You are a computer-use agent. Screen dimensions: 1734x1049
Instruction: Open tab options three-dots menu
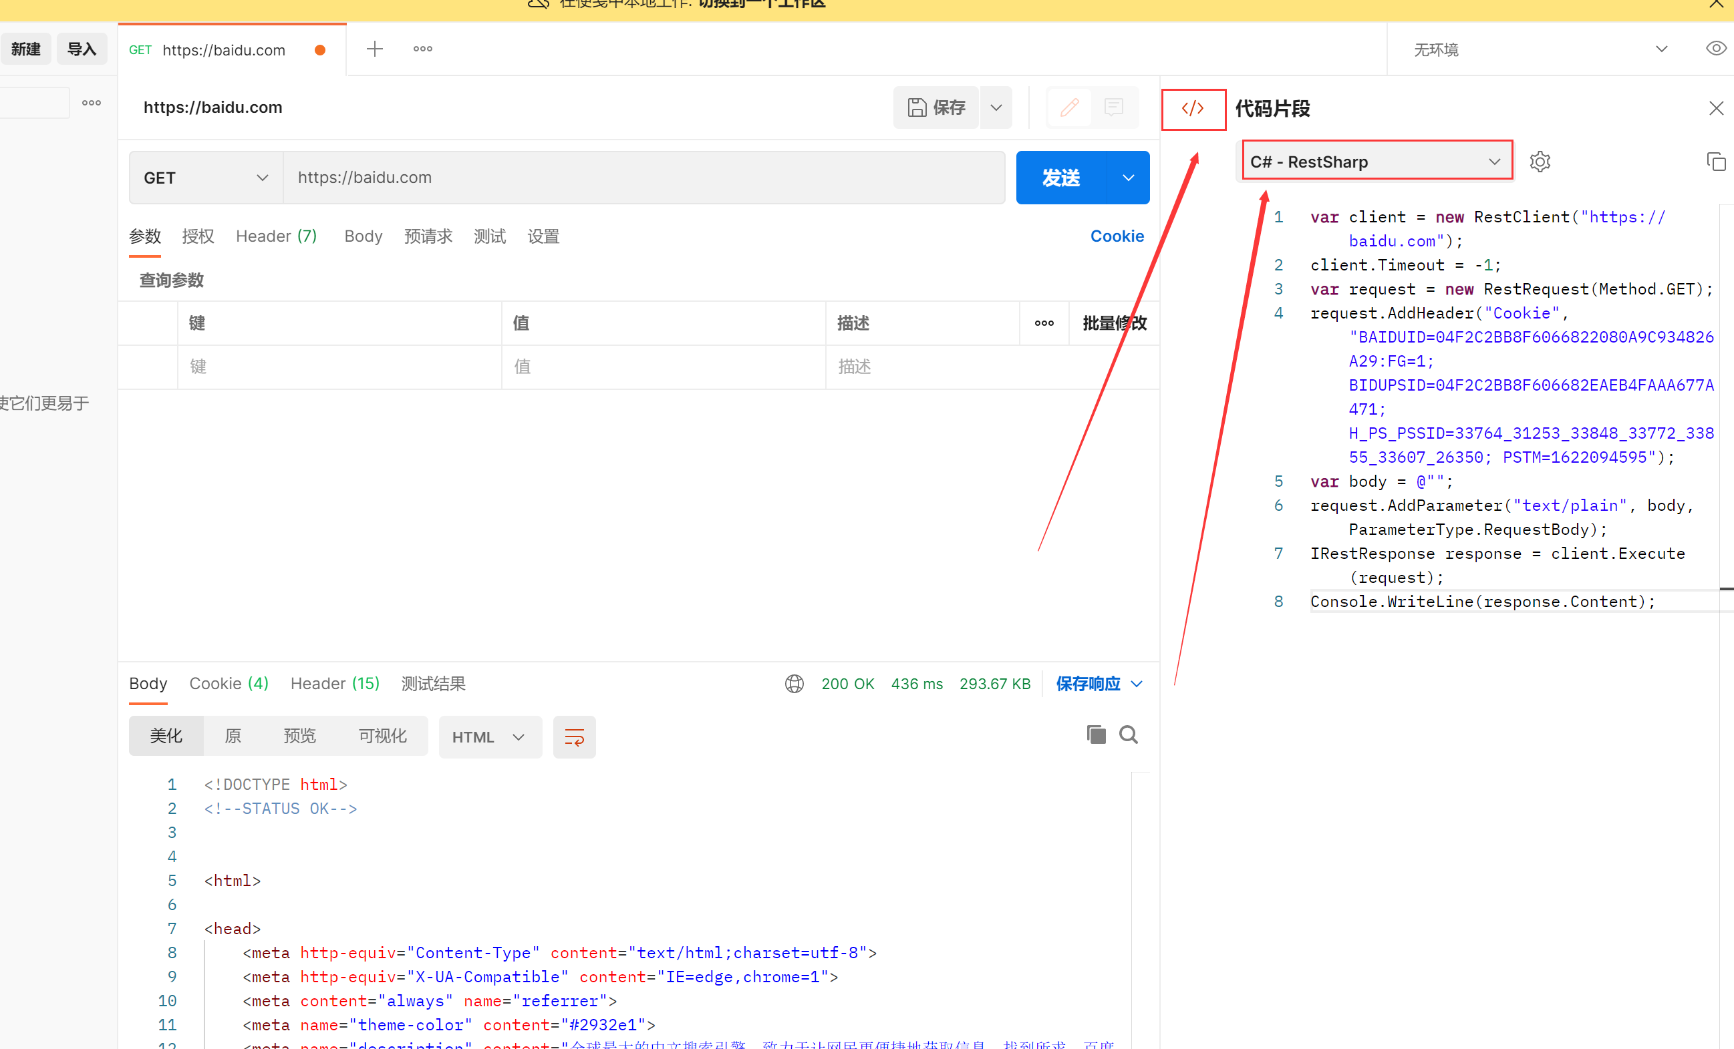point(422,49)
